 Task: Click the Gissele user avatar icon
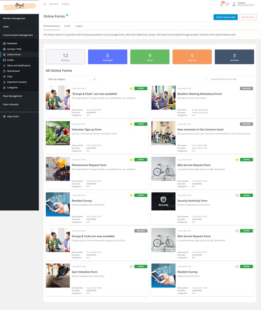tap(234, 4)
